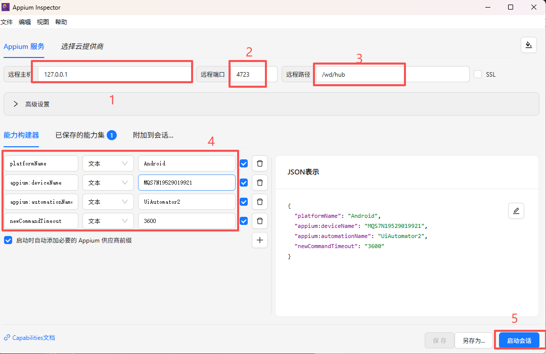
Task: Open type dropdown for newCommandTimeout
Action: (x=108, y=221)
